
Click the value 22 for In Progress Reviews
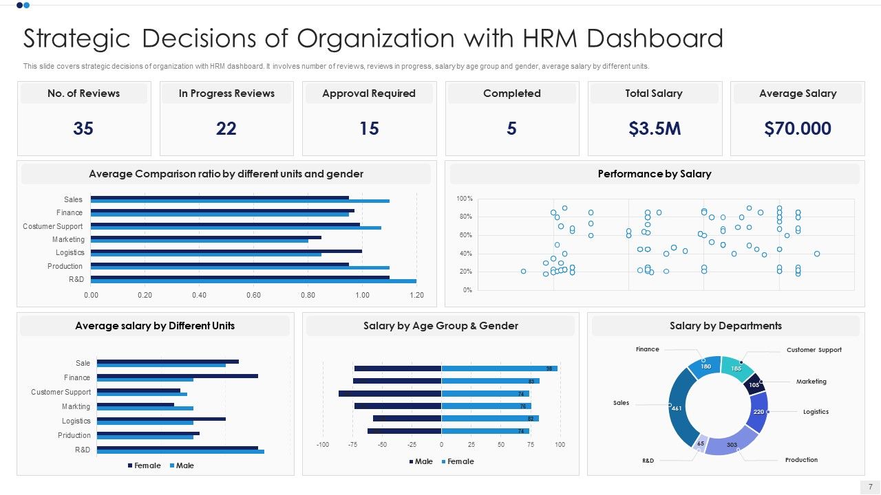pyautogui.click(x=226, y=129)
